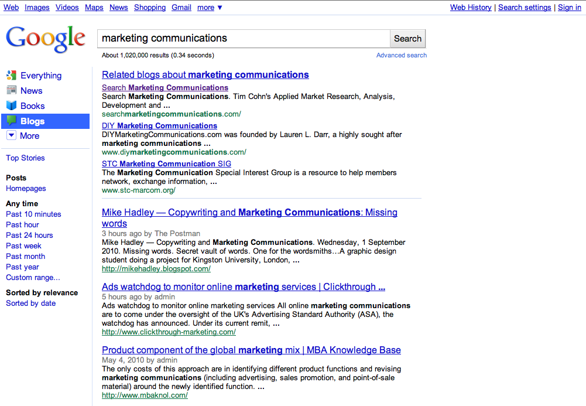Click the Sign in link

(x=569, y=8)
